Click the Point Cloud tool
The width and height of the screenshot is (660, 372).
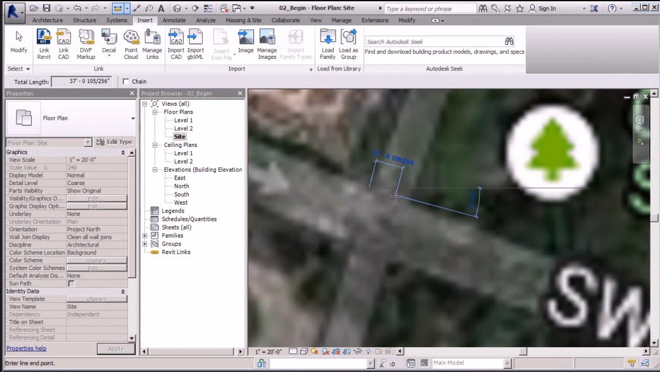(131, 44)
